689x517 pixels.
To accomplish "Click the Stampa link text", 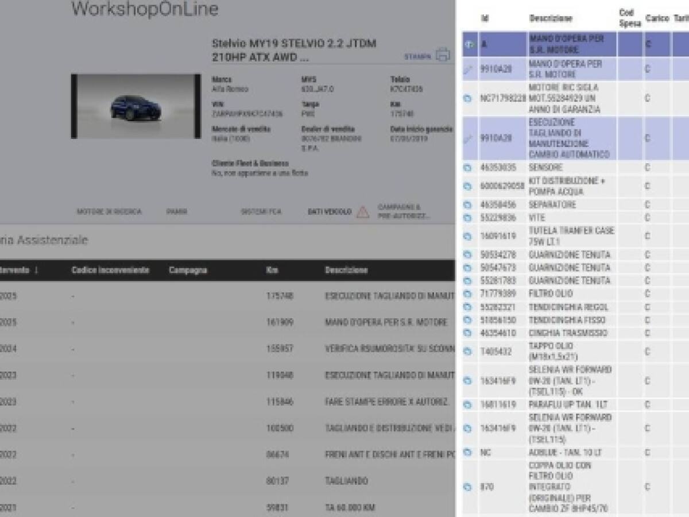I will coord(417,57).
